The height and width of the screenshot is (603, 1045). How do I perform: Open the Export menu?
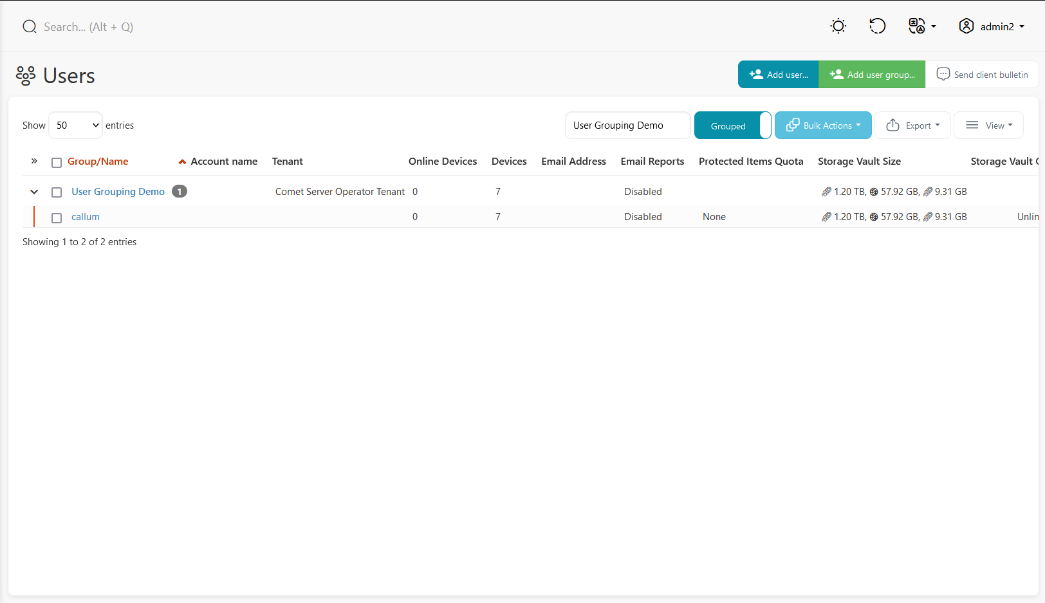point(912,125)
